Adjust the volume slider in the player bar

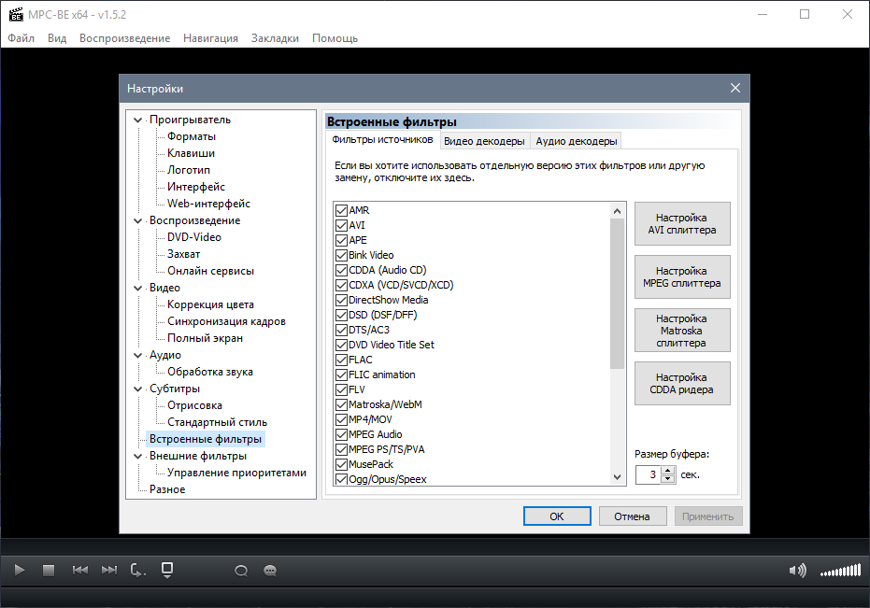pos(840,571)
